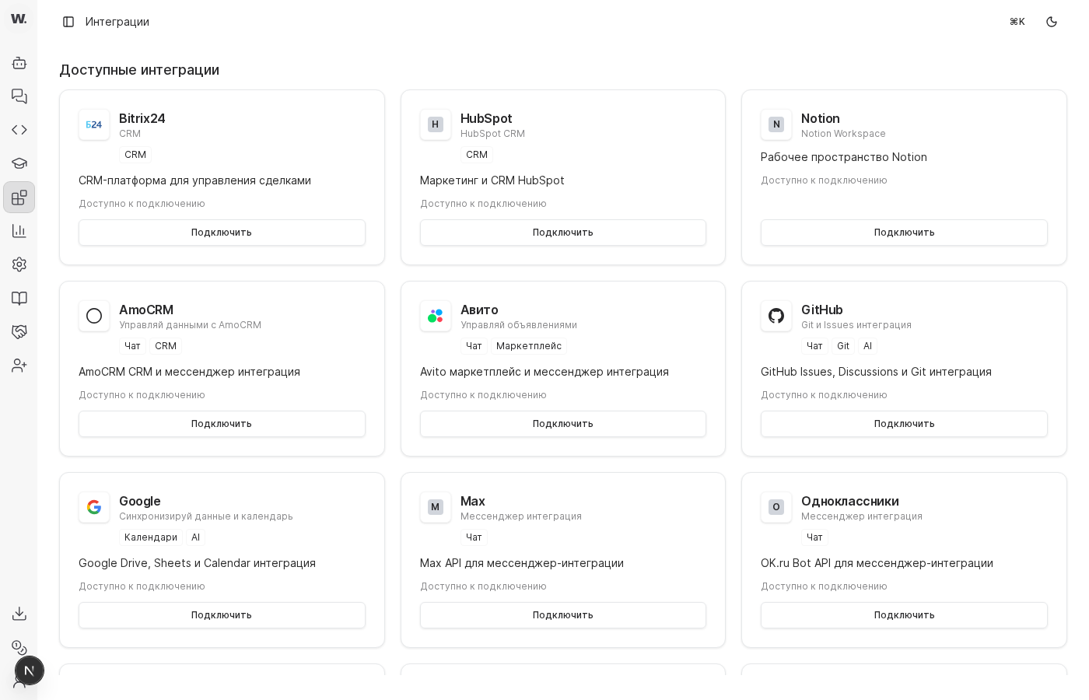The width and height of the screenshot is (1089, 700).
Task: Toggle dark mode with the moon icon
Action: (1052, 22)
